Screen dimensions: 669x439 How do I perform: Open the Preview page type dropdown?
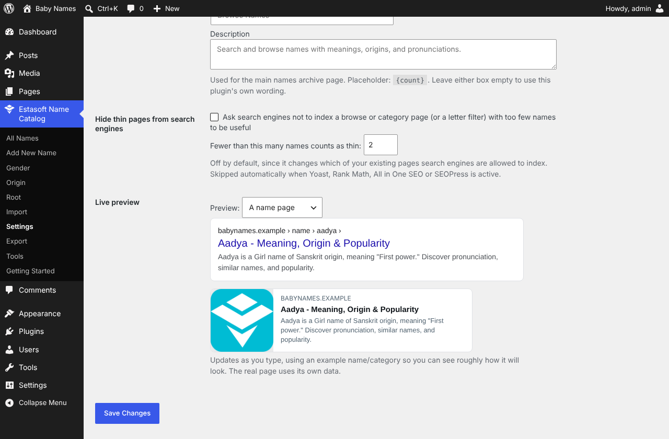tap(282, 207)
